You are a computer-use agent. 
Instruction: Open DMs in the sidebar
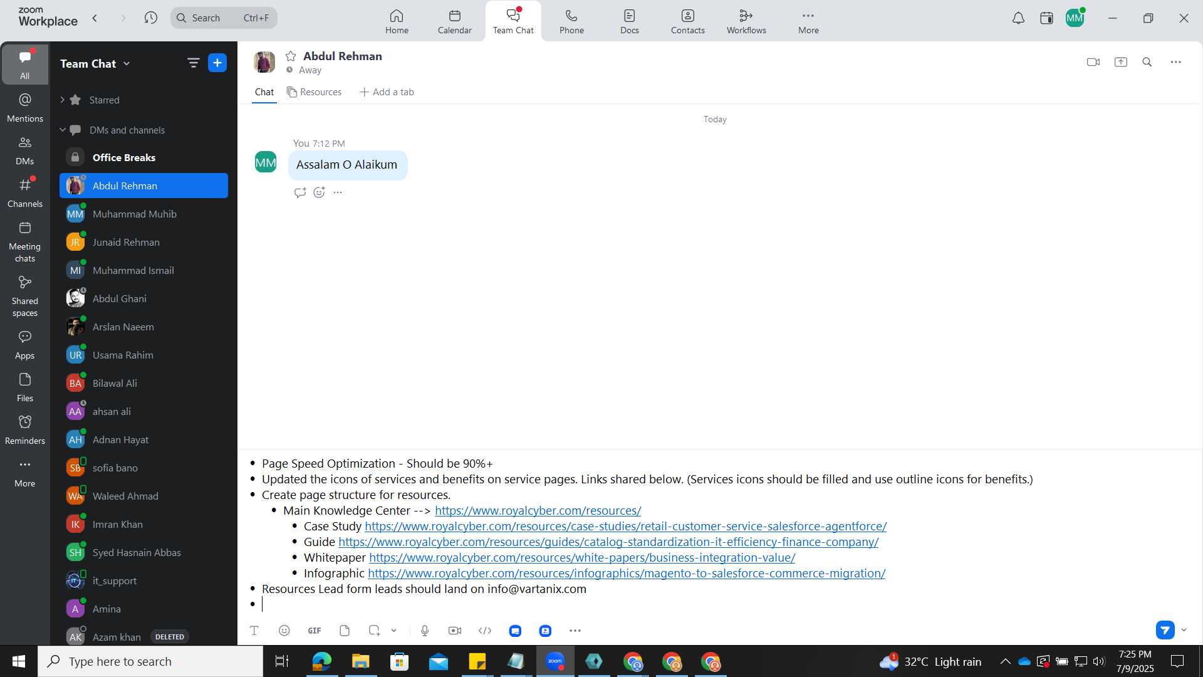point(25,150)
